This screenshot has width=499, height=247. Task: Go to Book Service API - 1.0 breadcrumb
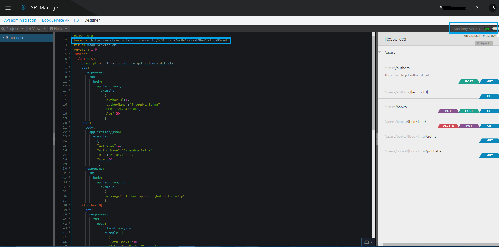pos(60,20)
